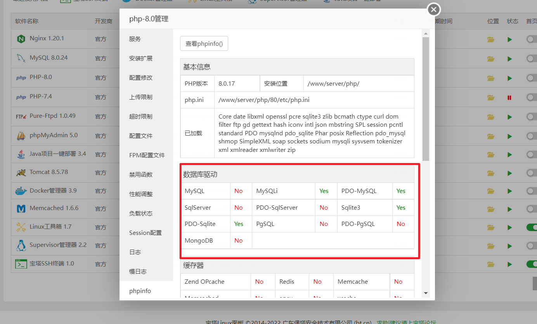Screen dimensions: 537x324
Task: Click the 开发商 column header
Action: point(104,21)
